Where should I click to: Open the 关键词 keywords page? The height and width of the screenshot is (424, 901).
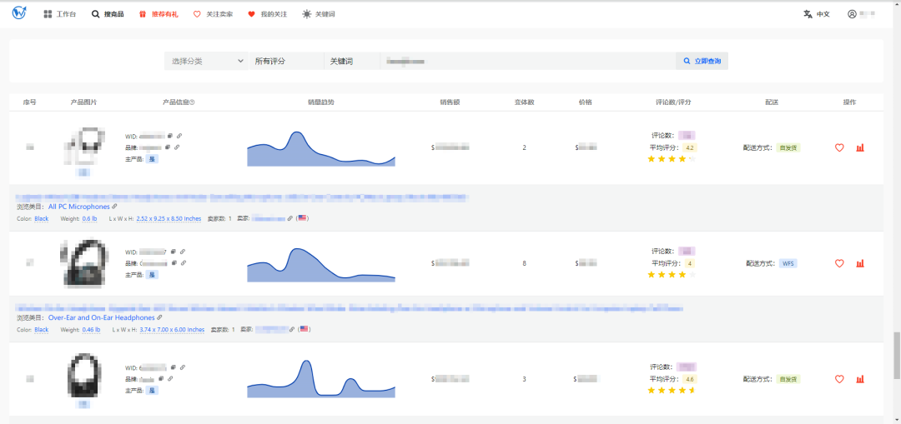coord(319,14)
